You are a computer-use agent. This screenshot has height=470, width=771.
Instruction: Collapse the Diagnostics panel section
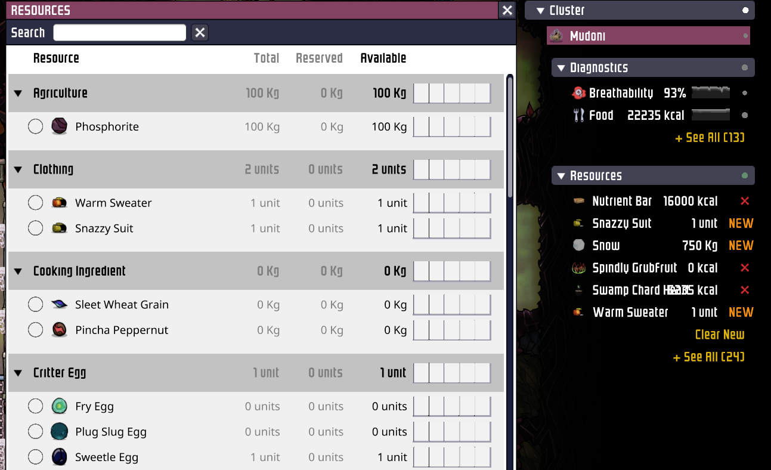click(561, 68)
